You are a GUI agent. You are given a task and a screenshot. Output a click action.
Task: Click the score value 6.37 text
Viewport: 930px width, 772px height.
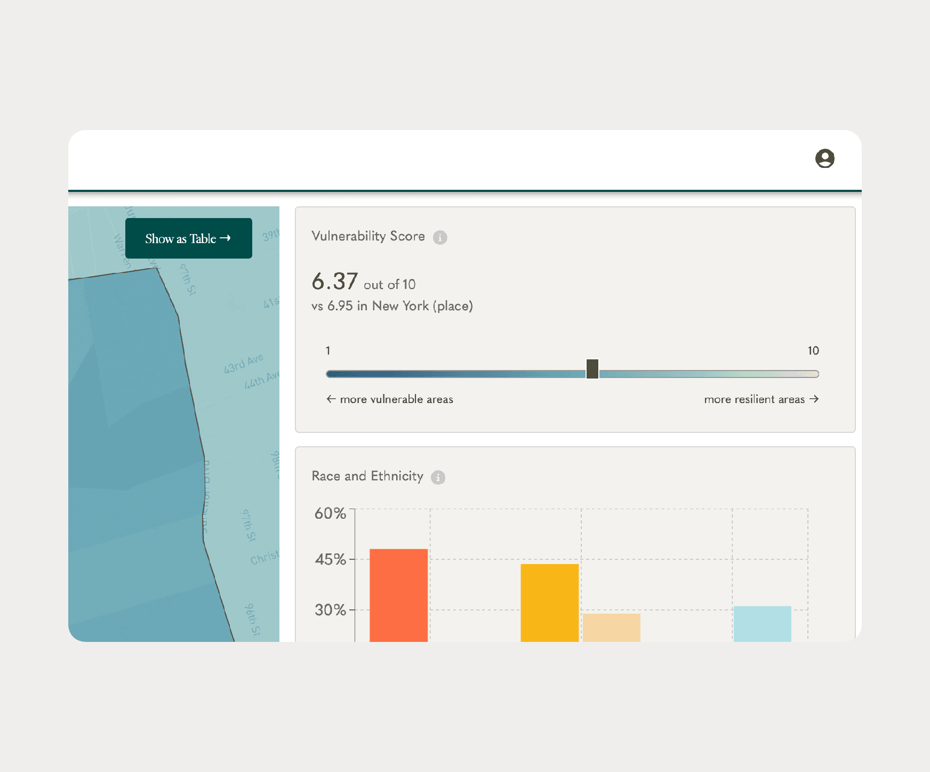(335, 281)
